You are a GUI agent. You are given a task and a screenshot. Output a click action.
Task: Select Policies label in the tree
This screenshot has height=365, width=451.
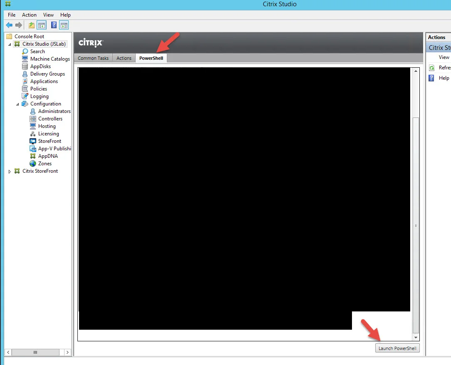(39, 89)
